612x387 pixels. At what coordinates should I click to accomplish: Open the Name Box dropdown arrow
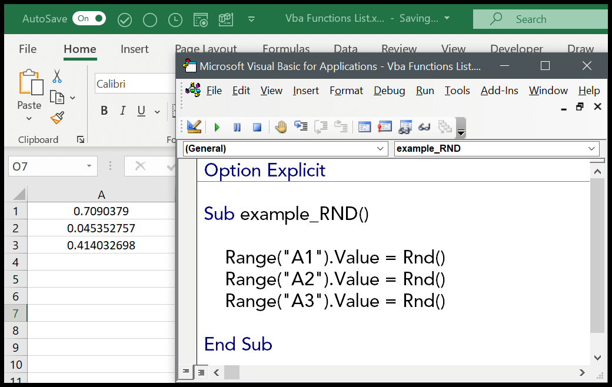coord(89,166)
